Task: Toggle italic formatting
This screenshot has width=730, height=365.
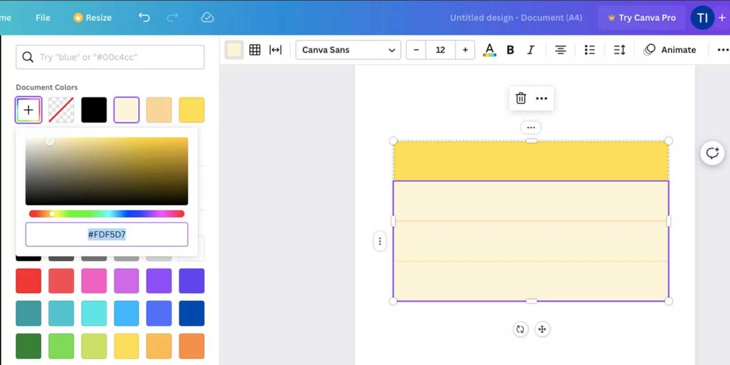Action: pyautogui.click(x=530, y=50)
